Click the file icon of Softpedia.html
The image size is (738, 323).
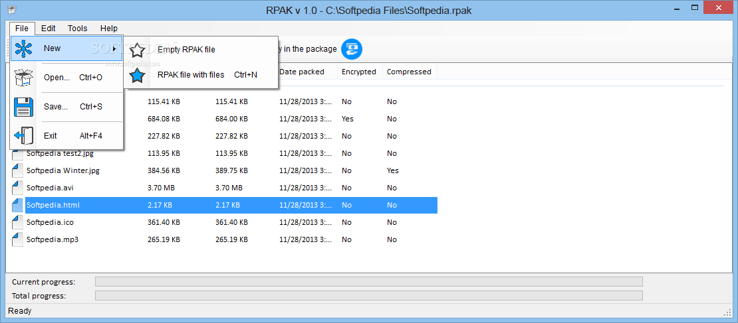click(x=17, y=205)
